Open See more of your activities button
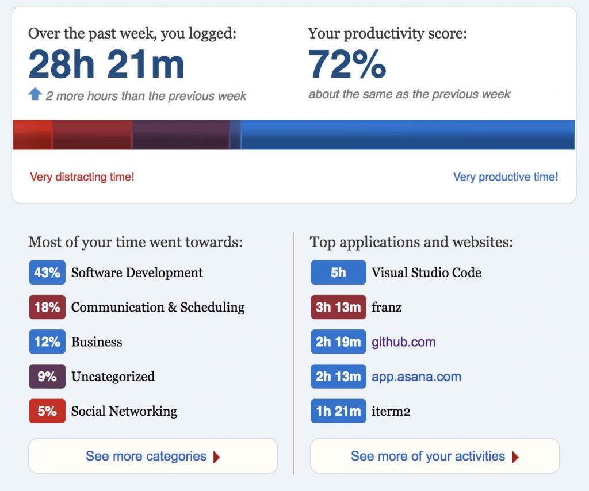589x491 pixels. point(435,456)
